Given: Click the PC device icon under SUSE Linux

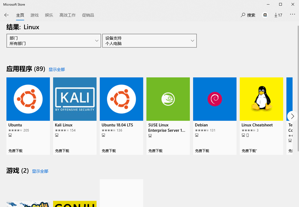Looking at the screenshot, I should (x=150, y=136).
